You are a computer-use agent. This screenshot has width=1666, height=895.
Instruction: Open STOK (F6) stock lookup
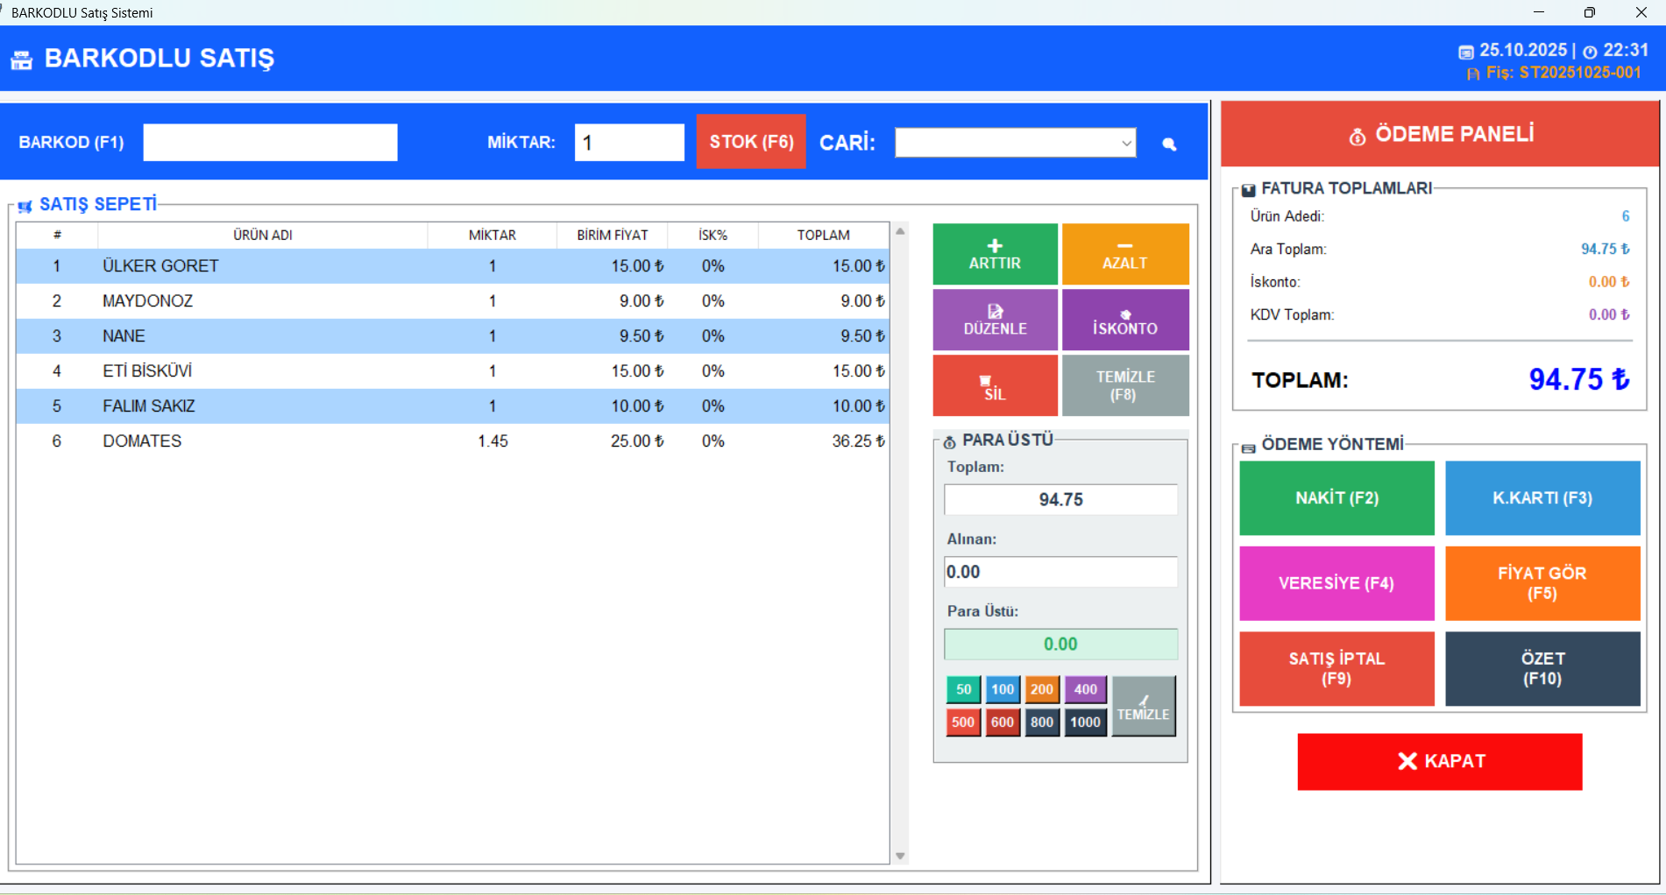(x=751, y=142)
